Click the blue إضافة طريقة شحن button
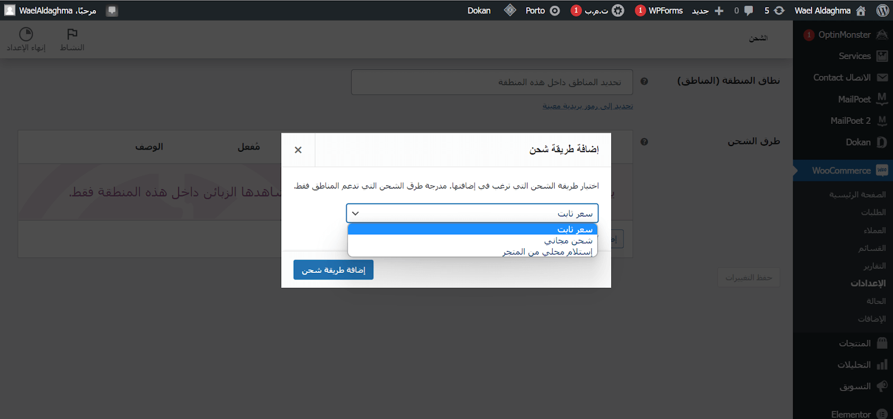Screen dimensions: 893x419 [333, 270]
